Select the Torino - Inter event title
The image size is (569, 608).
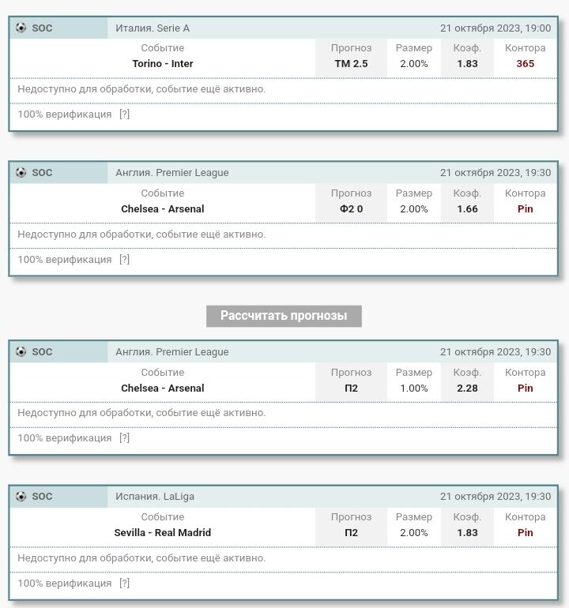pos(163,64)
